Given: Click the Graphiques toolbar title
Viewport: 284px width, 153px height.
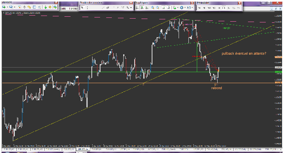Looking at the screenshot, I should [141, 3].
